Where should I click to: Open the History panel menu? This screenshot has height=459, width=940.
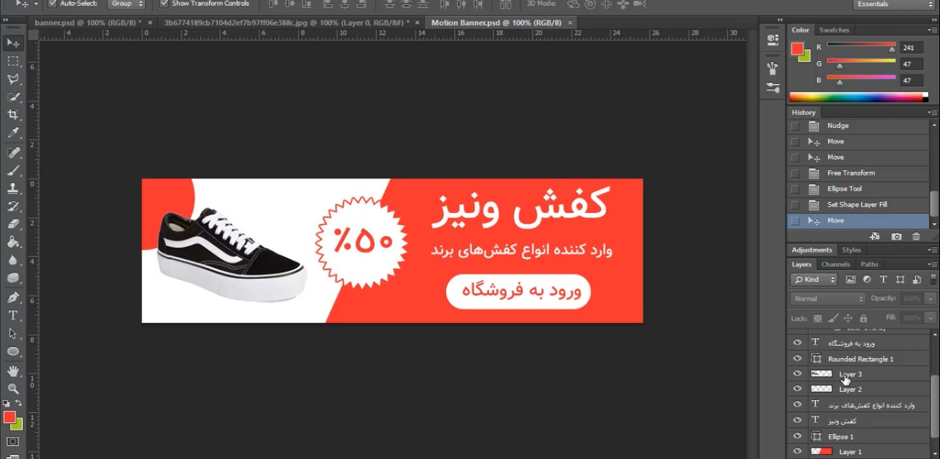(x=932, y=112)
